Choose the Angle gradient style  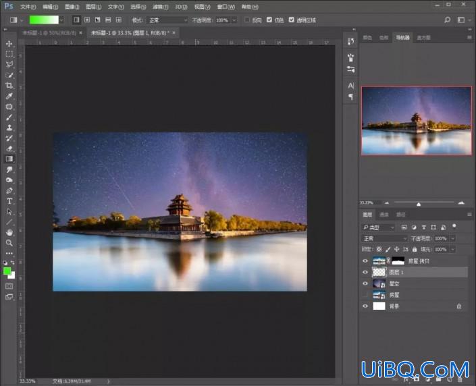pos(97,20)
